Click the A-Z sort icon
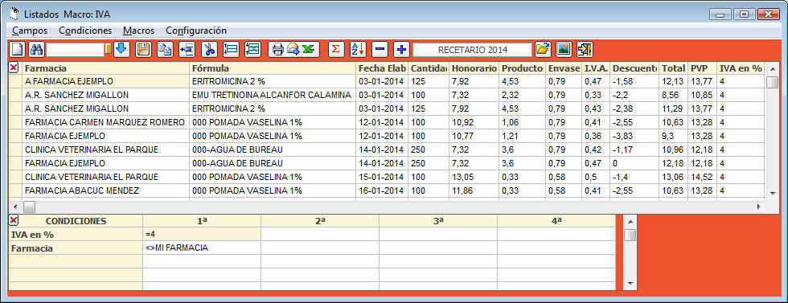Viewport: 788px width, 303px height. pyautogui.click(x=358, y=49)
